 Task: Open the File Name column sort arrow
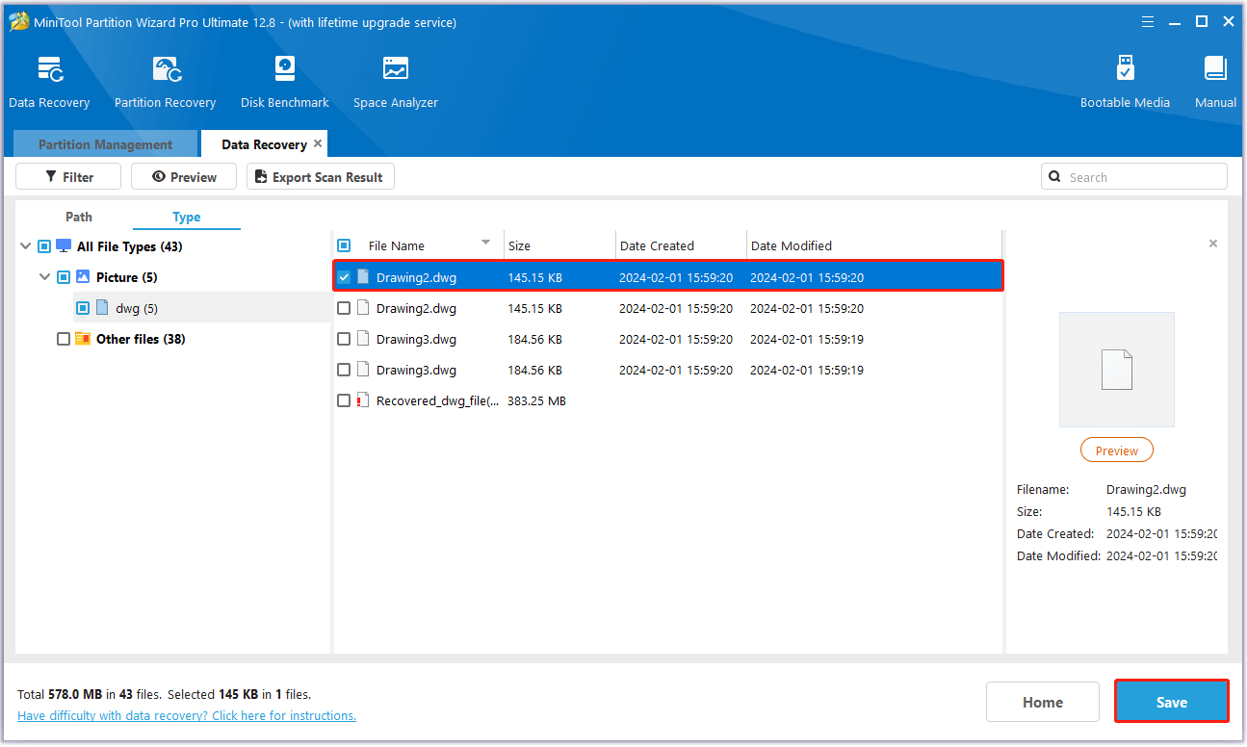[x=486, y=243]
